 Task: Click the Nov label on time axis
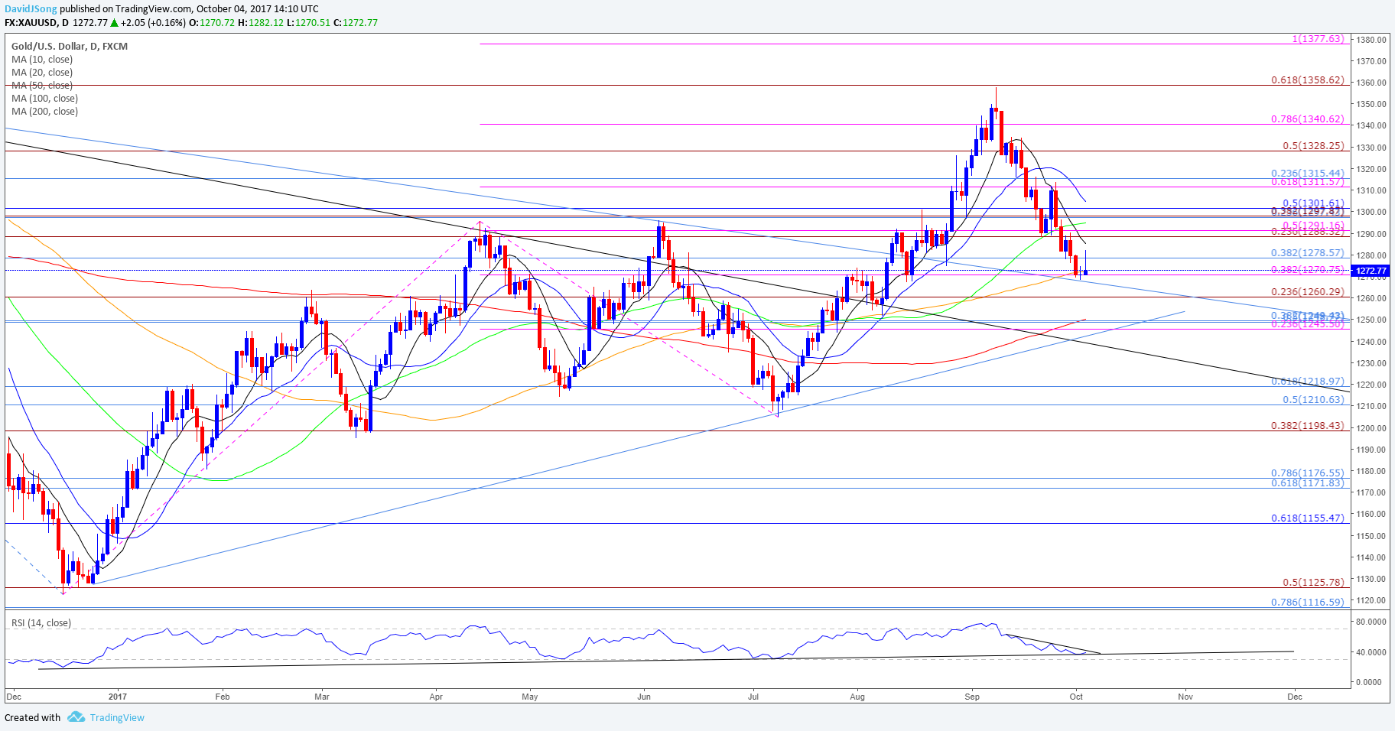pyautogui.click(x=1185, y=697)
